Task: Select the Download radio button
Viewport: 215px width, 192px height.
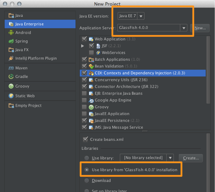Action: click(x=87, y=181)
